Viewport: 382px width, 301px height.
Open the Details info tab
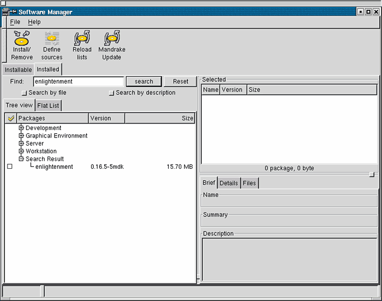coord(229,183)
